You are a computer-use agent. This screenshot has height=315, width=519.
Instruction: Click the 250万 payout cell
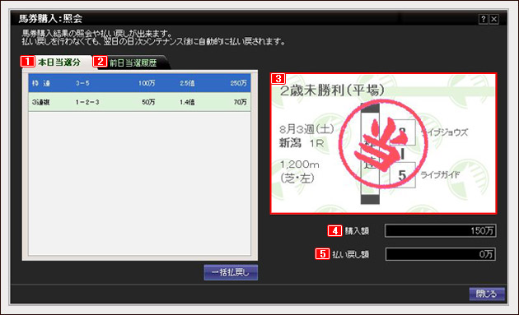[x=239, y=83]
